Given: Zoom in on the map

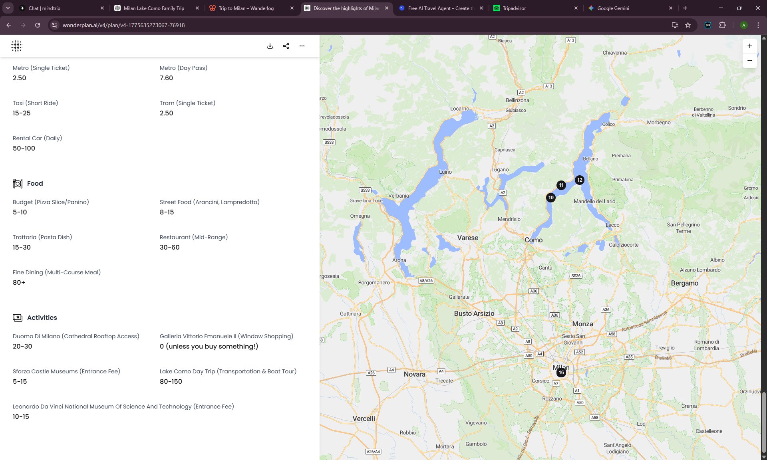Looking at the screenshot, I should point(750,46).
